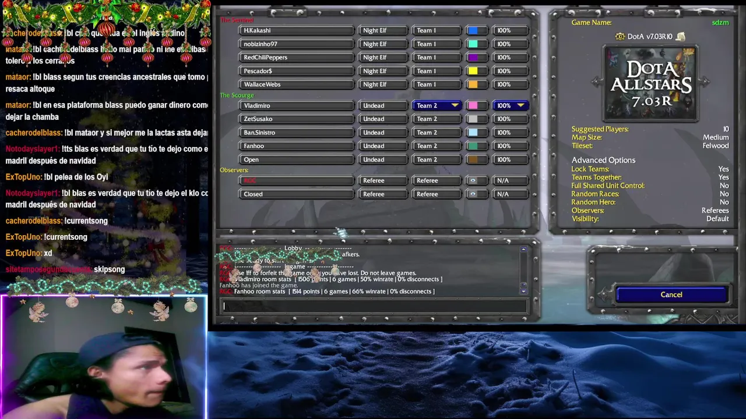Click the lobby chat scrollbar track
The height and width of the screenshot is (419, 746).
[523, 270]
